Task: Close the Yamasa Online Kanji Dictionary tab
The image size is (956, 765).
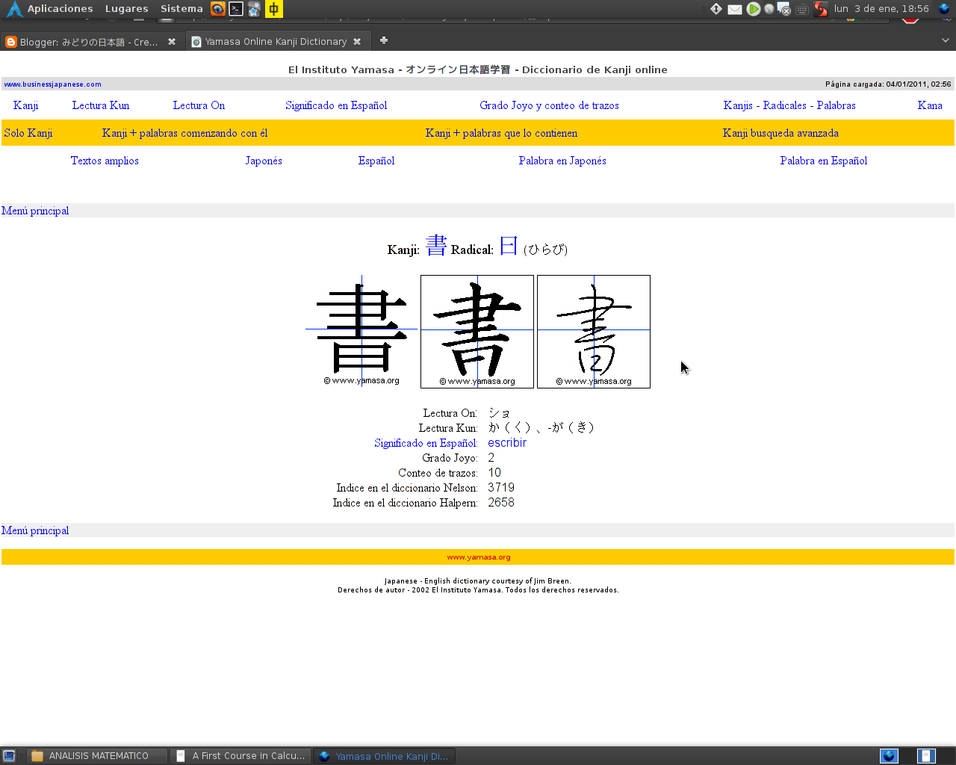Action: coord(357,42)
